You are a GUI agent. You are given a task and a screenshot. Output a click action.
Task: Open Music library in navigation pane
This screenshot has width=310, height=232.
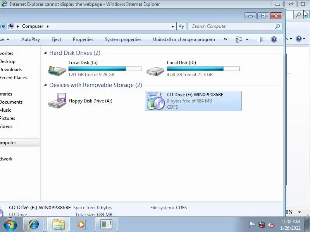point(5,110)
